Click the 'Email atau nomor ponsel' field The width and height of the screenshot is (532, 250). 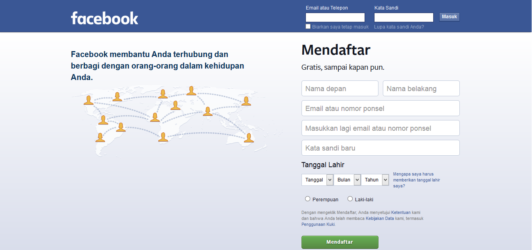[x=380, y=108]
